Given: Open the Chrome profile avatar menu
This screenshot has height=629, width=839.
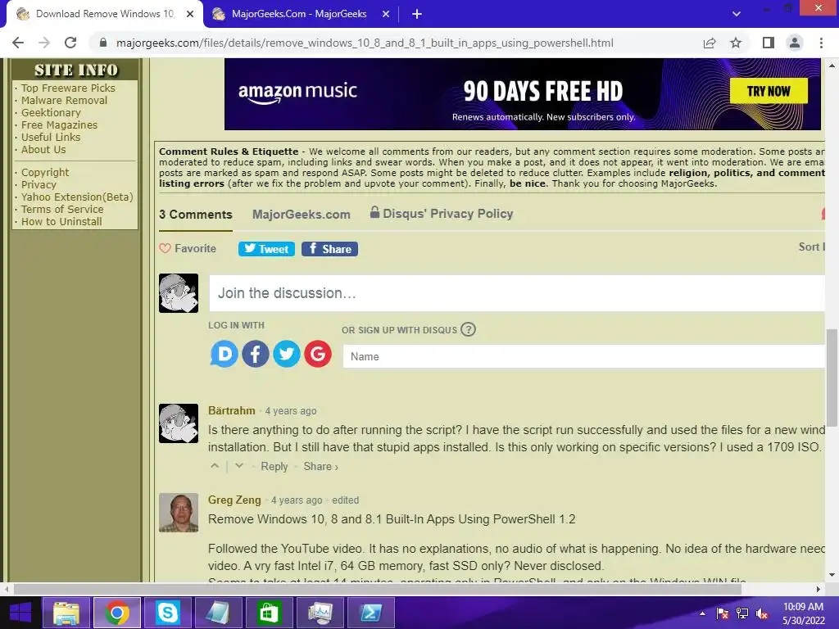Looking at the screenshot, I should pos(795,43).
